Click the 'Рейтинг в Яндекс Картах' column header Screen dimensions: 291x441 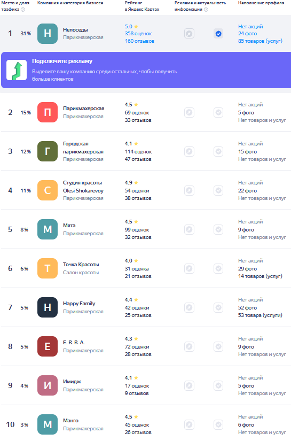[x=142, y=6]
